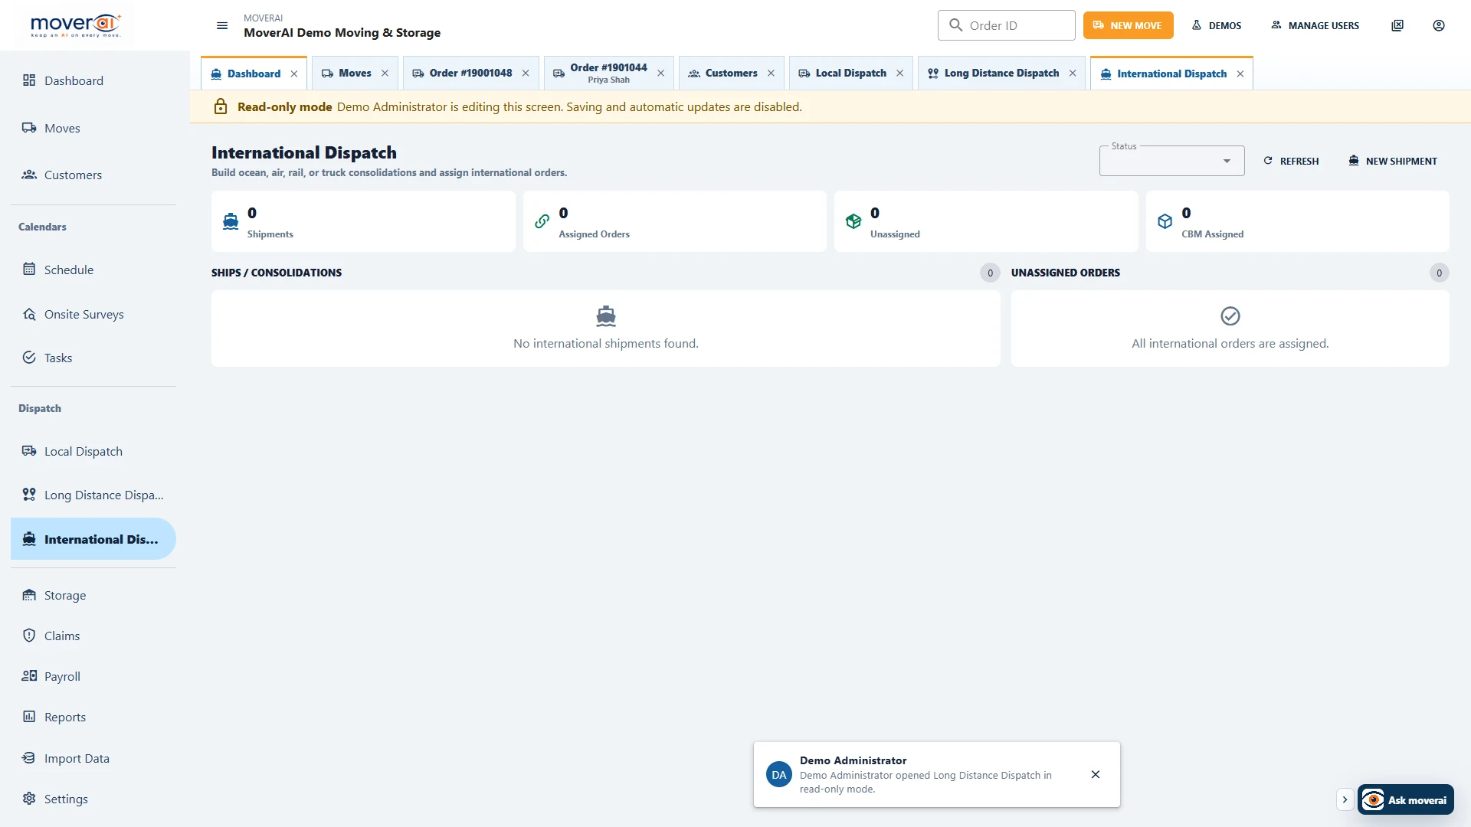Open Onsite Surveys page
The height and width of the screenshot is (827, 1471).
[93, 314]
